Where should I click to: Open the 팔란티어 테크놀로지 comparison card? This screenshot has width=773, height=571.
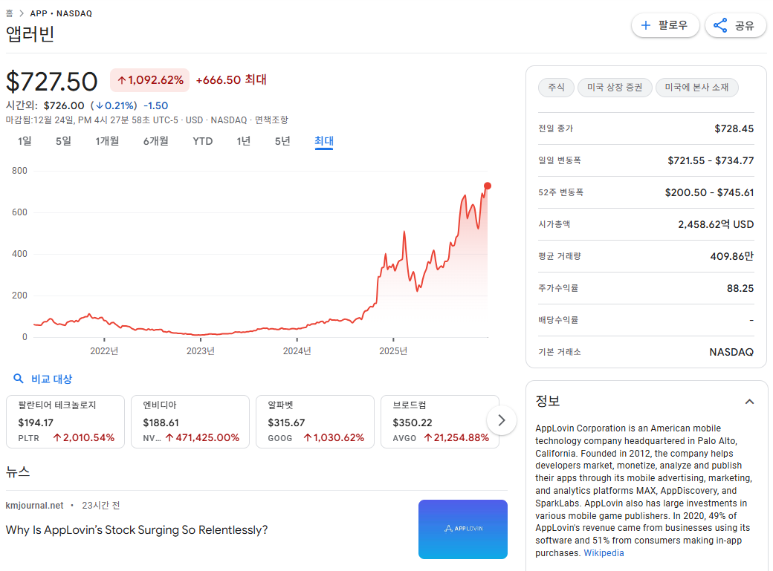pos(65,422)
